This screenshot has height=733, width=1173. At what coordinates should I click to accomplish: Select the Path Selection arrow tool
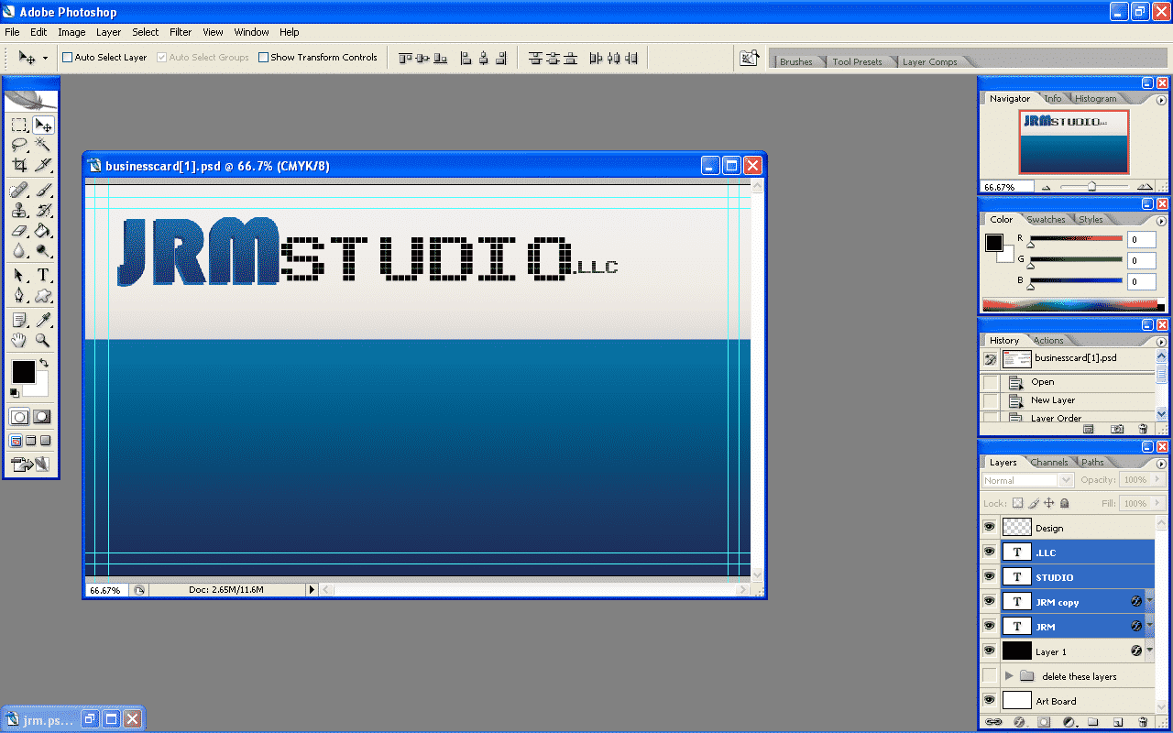(19, 276)
